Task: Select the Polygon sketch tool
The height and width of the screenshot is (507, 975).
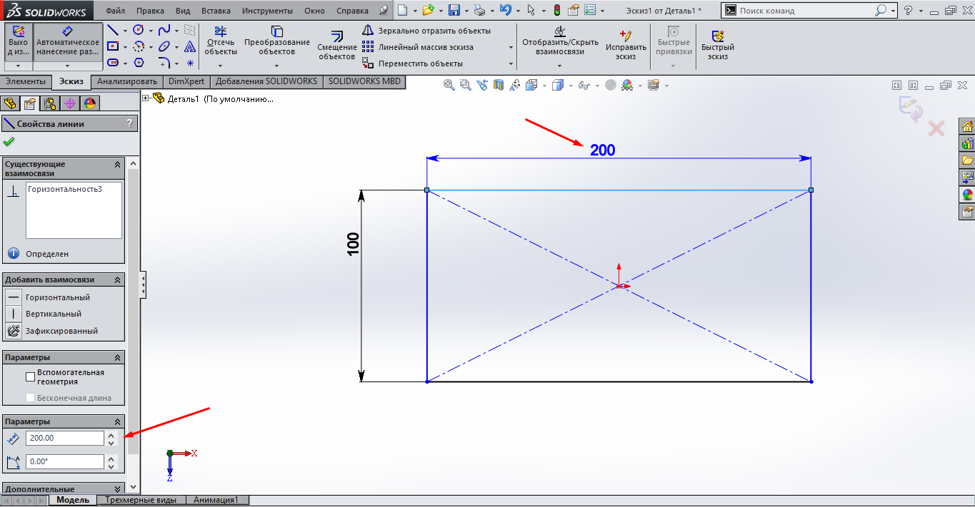Action: (139, 63)
